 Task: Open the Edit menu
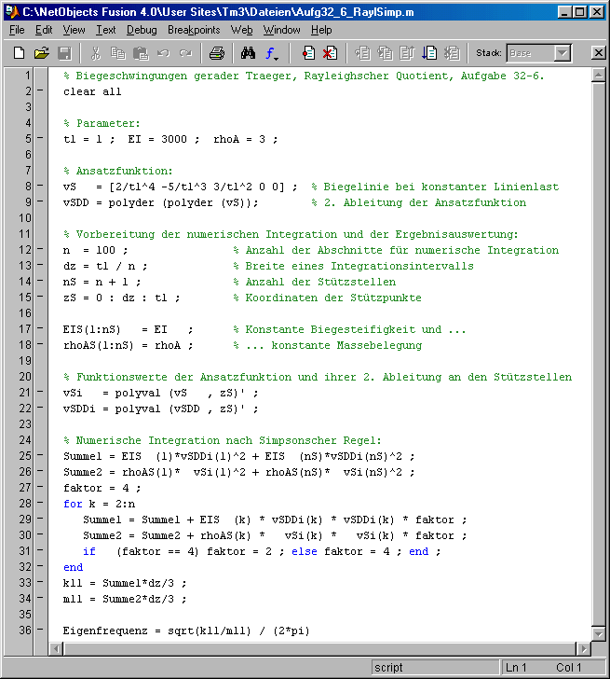coord(44,30)
